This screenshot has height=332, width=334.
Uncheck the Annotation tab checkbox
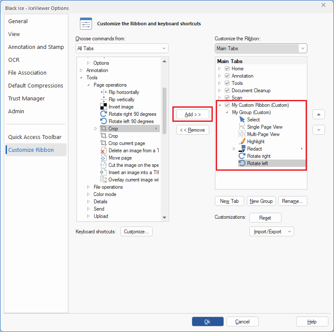coord(227,76)
